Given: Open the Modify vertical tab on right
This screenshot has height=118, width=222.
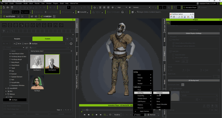Looking at the screenshot, I should point(164,40).
